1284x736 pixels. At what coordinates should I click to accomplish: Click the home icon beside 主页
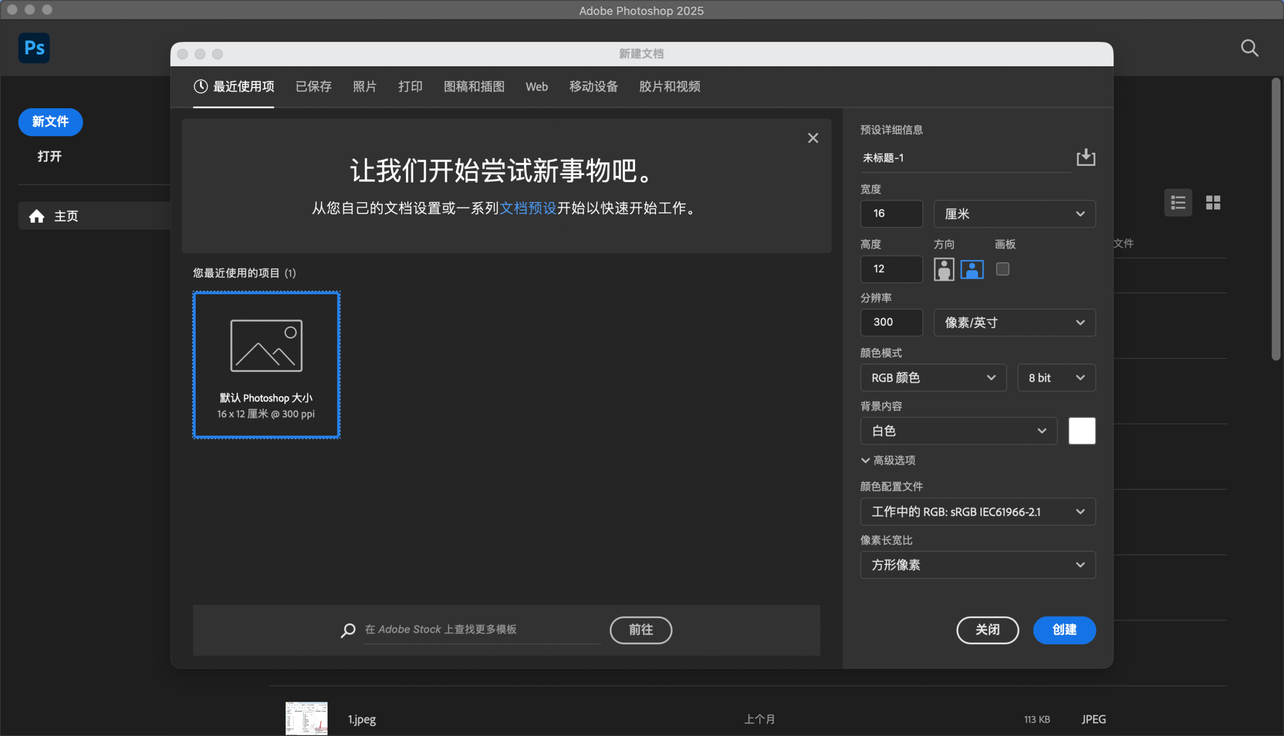pos(37,217)
